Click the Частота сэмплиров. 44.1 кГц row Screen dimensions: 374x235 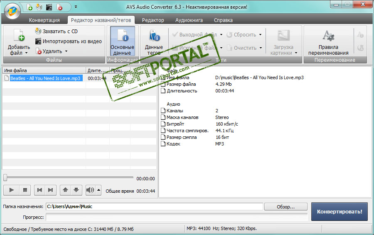point(197,131)
